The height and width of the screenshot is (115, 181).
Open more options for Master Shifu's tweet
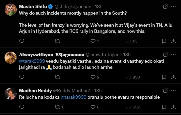point(173,7)
